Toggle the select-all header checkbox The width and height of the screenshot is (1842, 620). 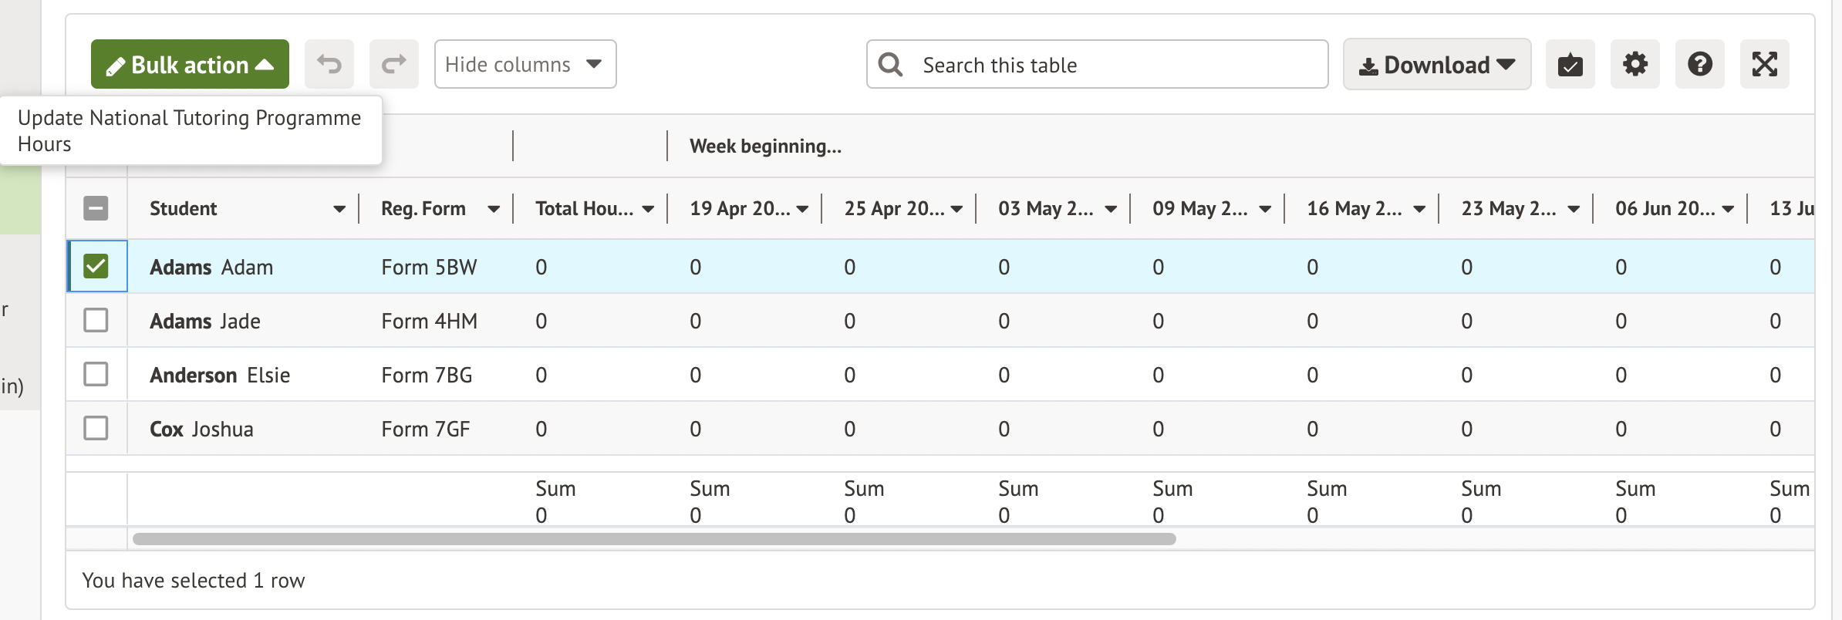click(x=96, y=208)
